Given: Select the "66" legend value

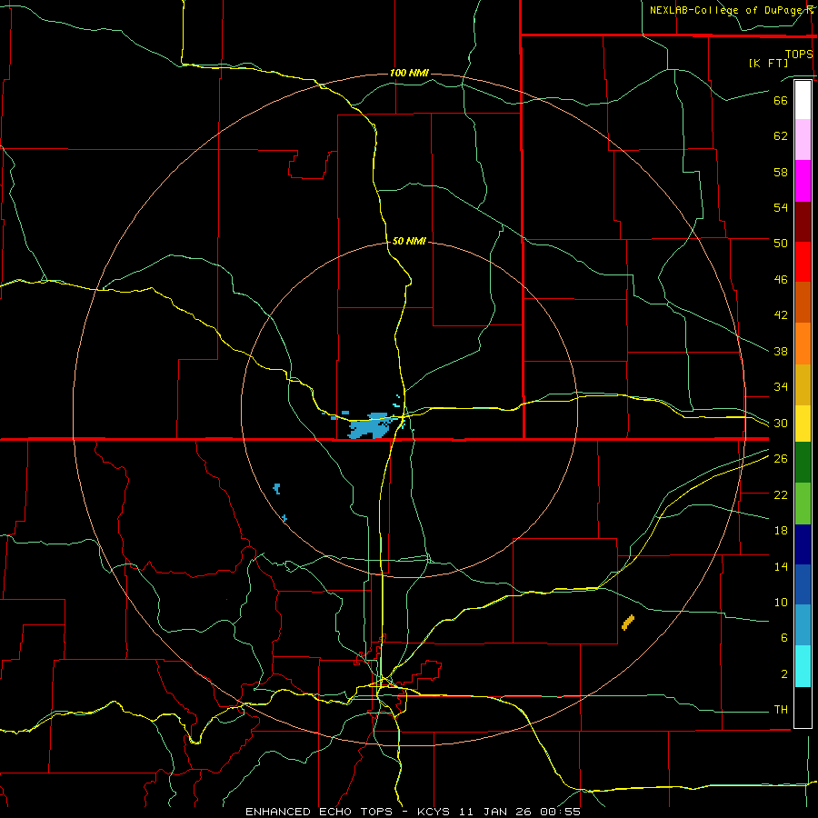Looking at the screenshot, I should [x=781, y=100].
